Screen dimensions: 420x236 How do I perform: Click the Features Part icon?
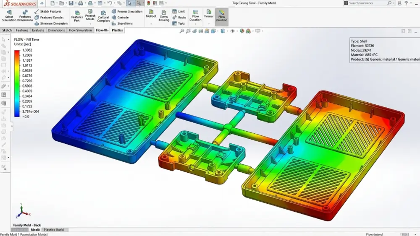(77, 16)
